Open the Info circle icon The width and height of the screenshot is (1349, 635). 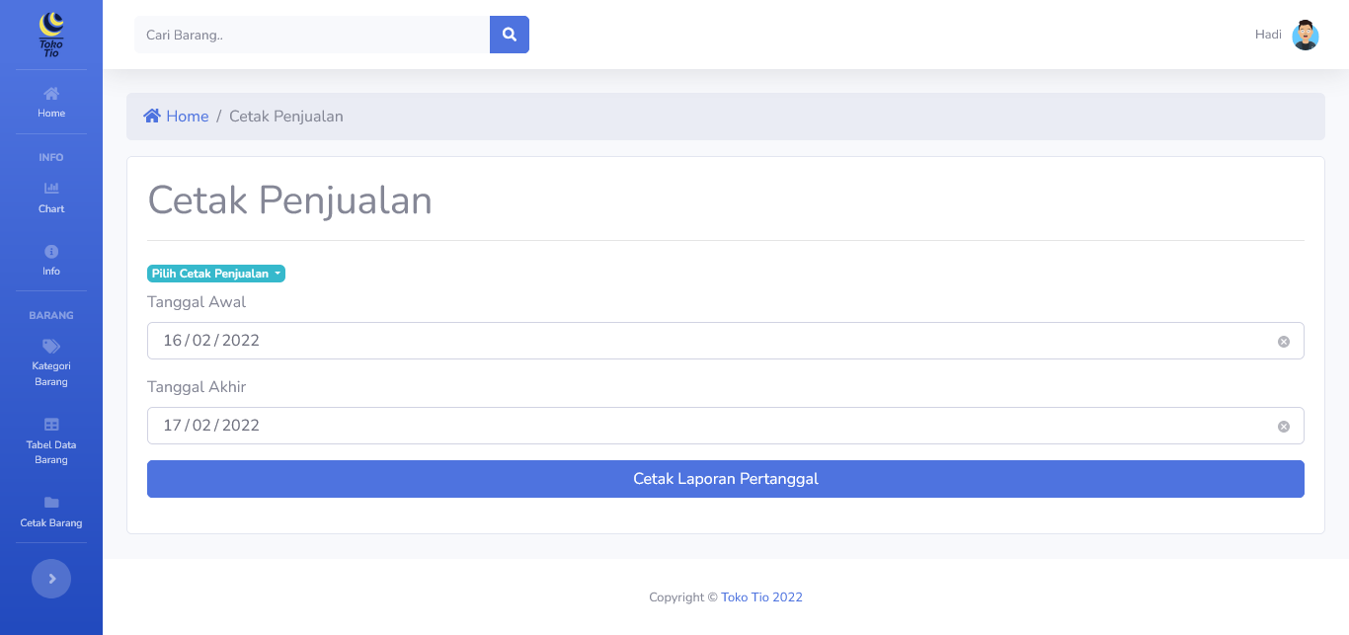point(51,252)
